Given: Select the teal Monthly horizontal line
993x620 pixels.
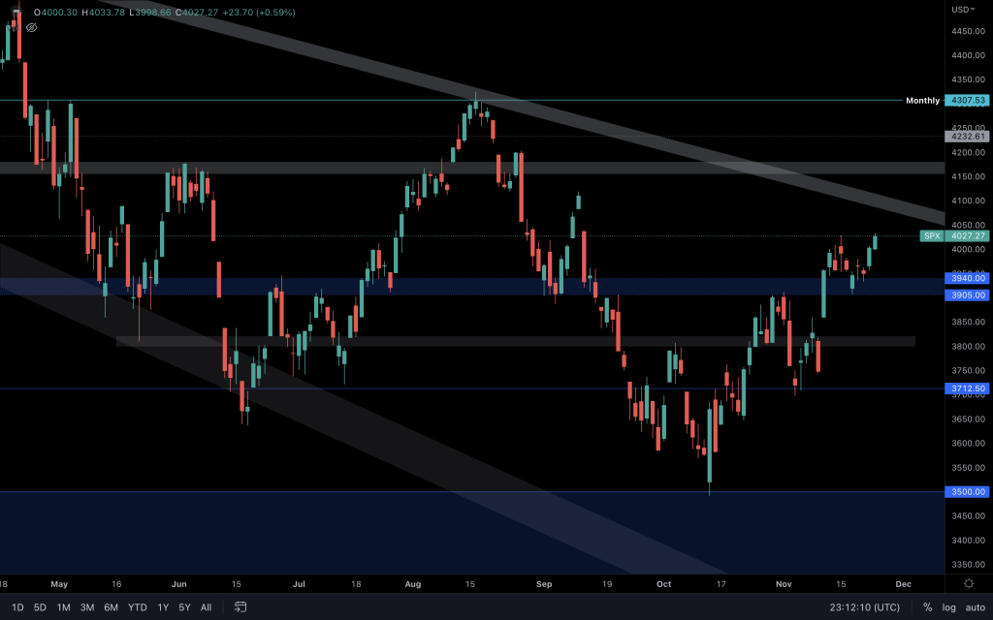Looking at the screenshot, I should click(451, 100).
